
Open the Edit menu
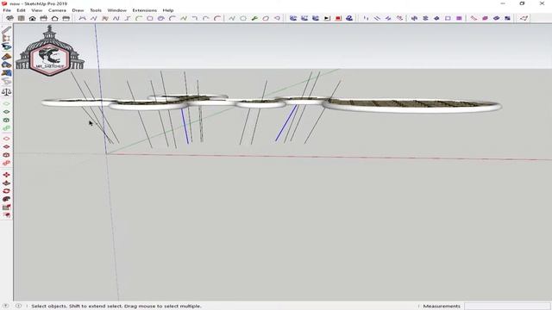click(21, 10)
